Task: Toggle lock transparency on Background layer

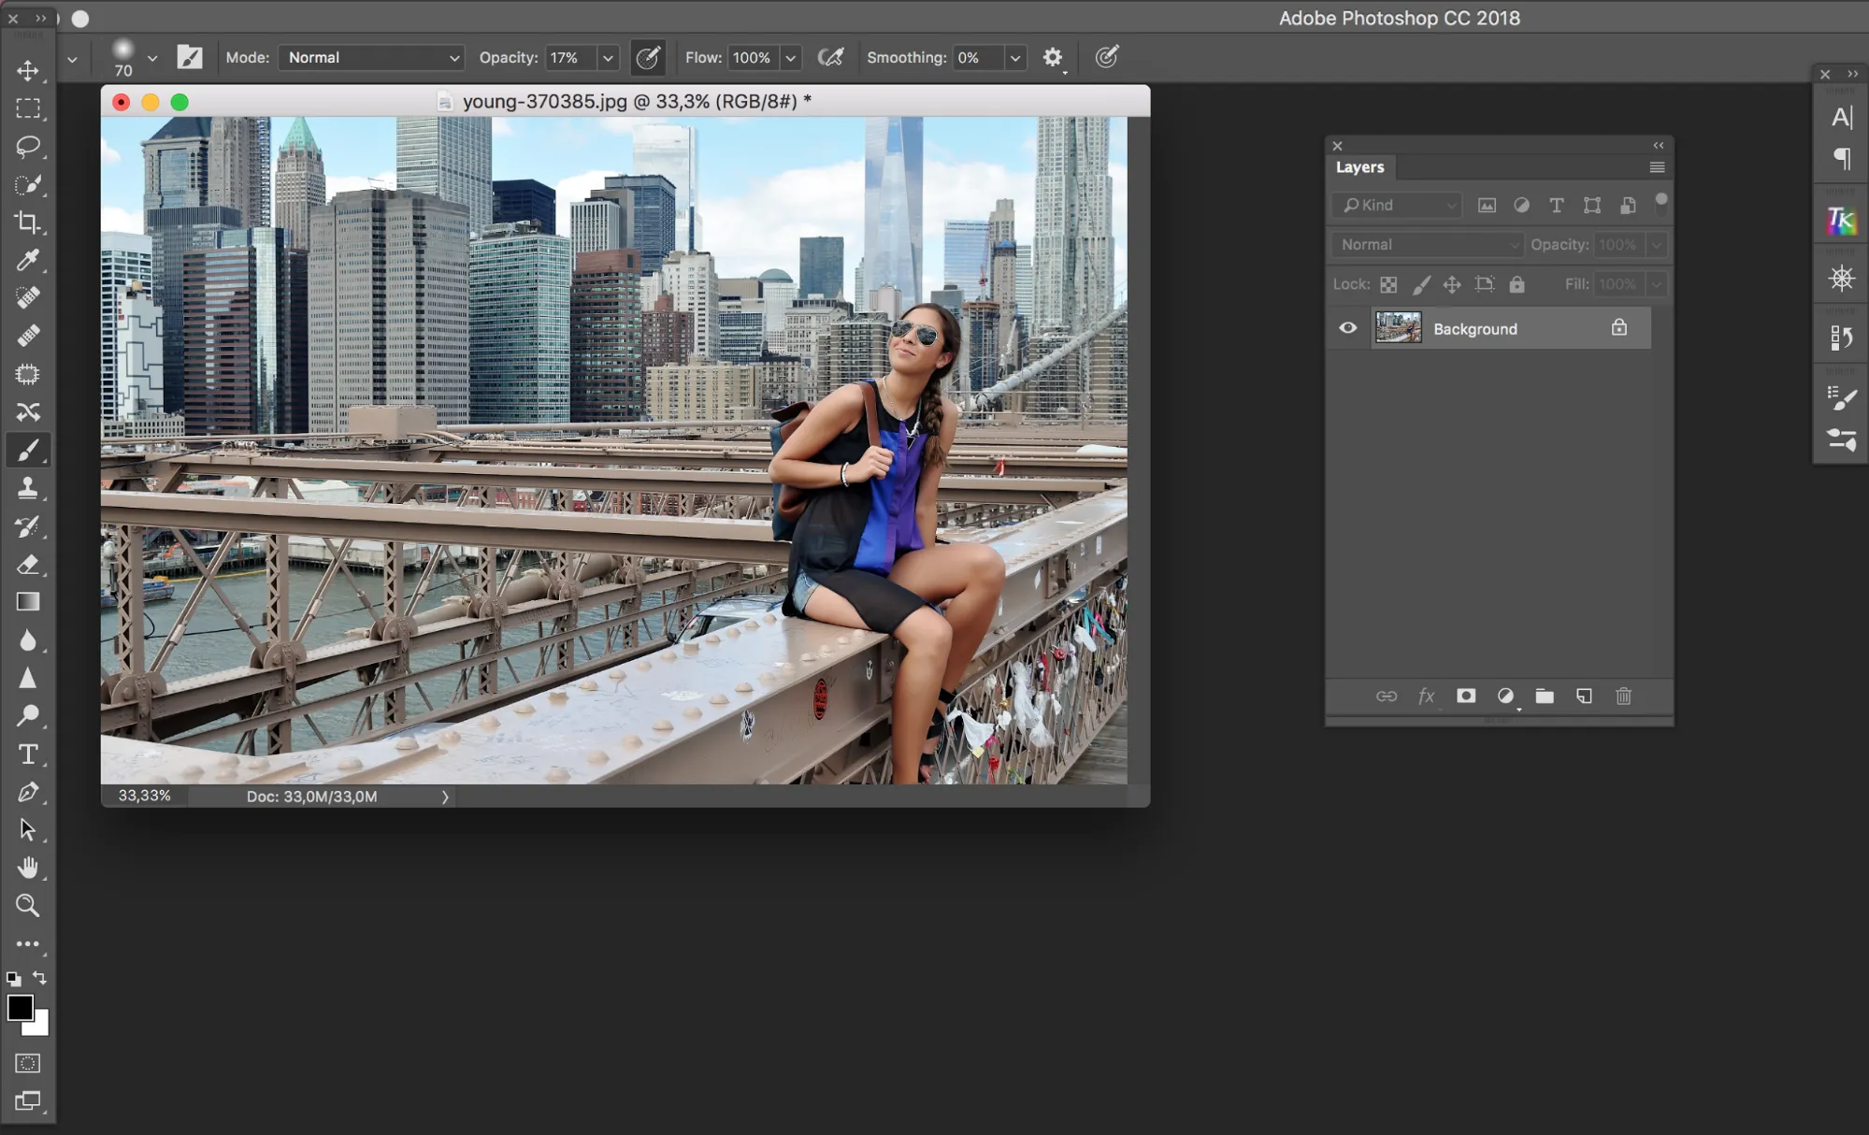Action: (x=1388, y=283)
